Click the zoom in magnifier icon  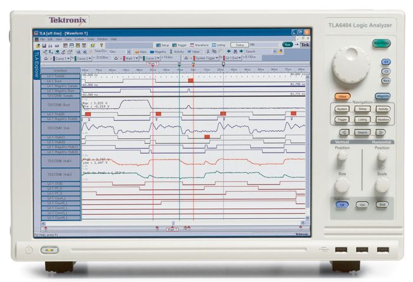85,52
